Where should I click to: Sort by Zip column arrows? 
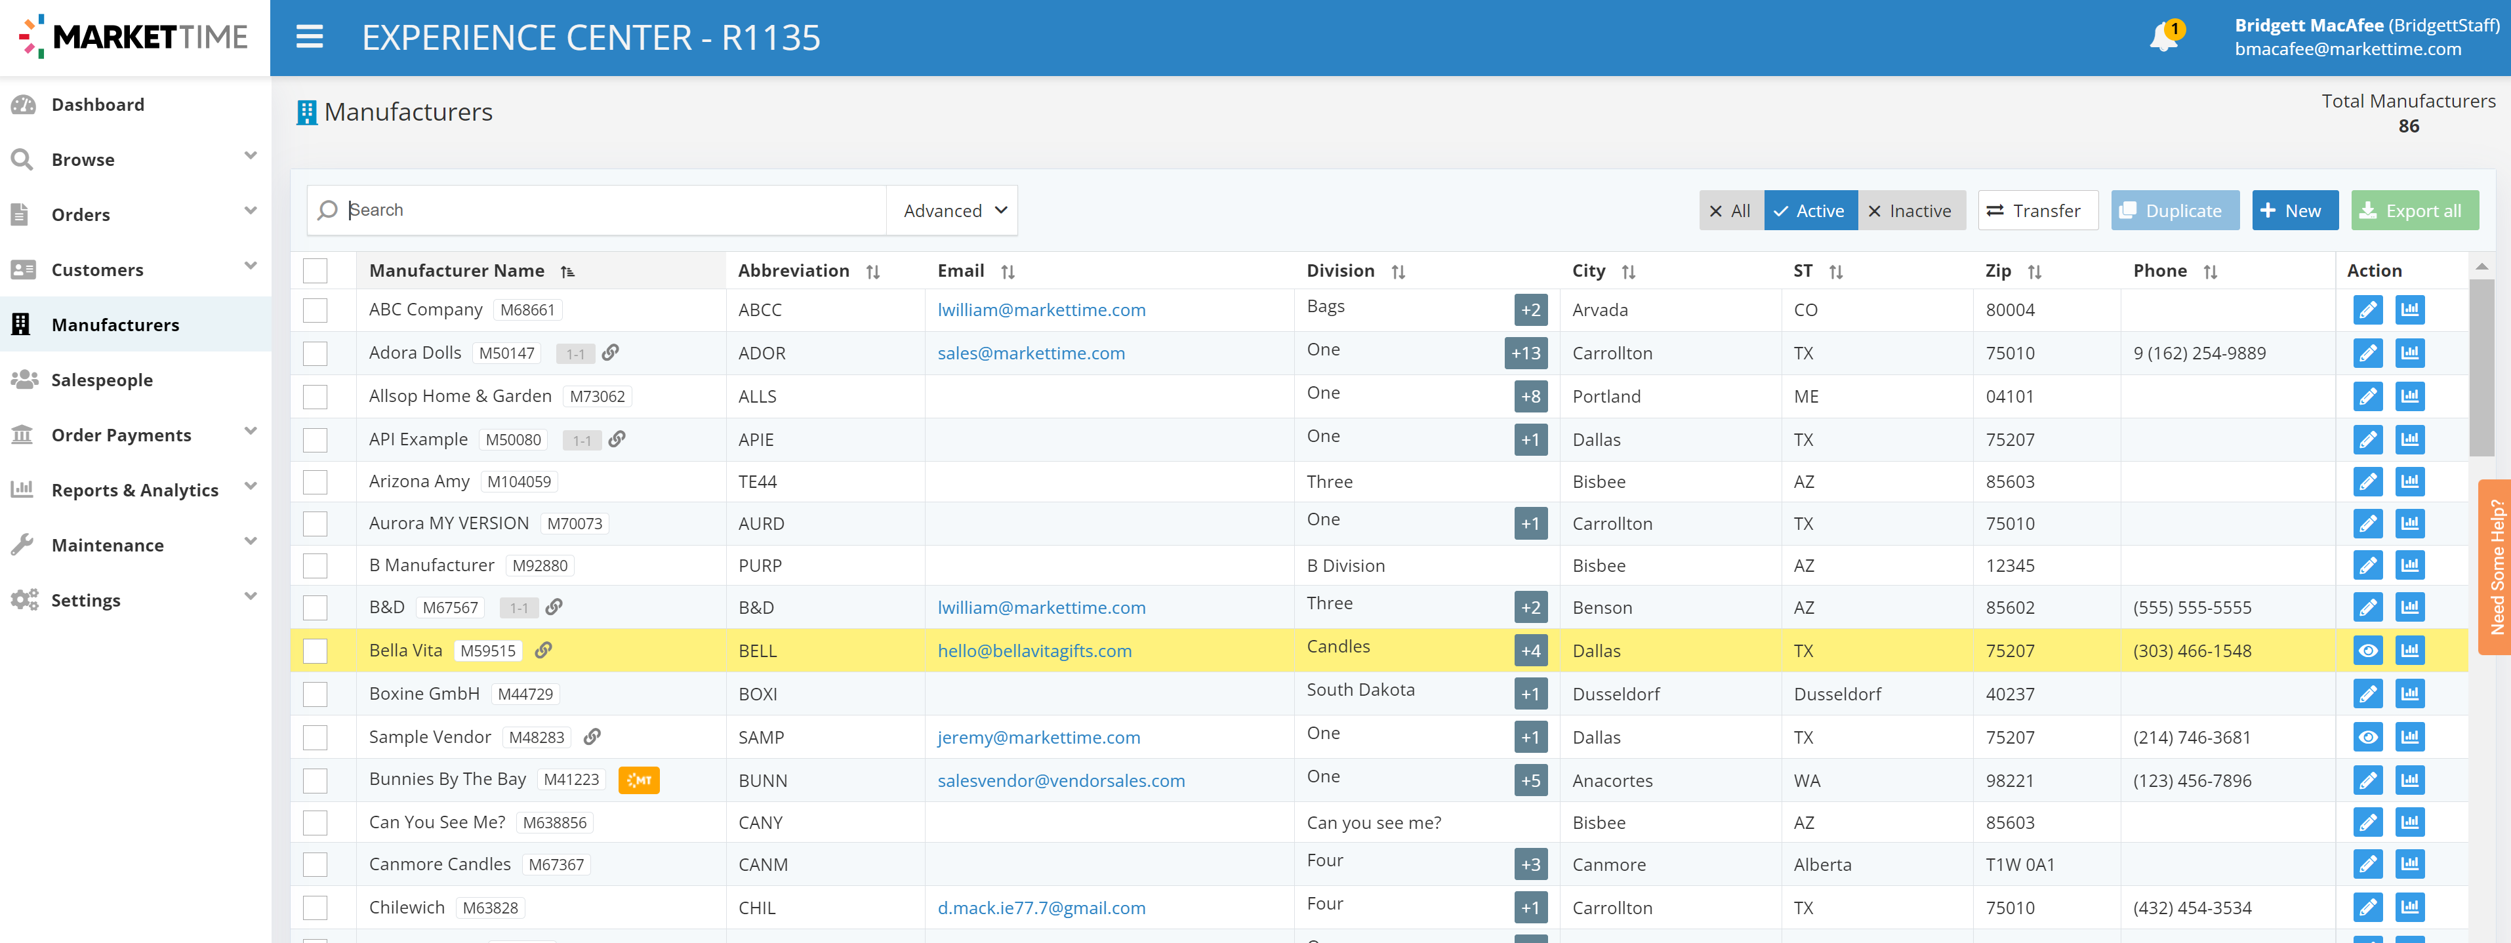2034,271
